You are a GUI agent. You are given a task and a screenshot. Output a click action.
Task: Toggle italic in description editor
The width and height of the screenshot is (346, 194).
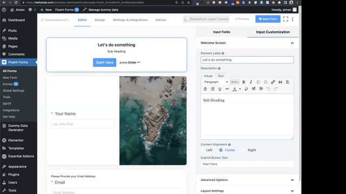(x=251, y=82)
